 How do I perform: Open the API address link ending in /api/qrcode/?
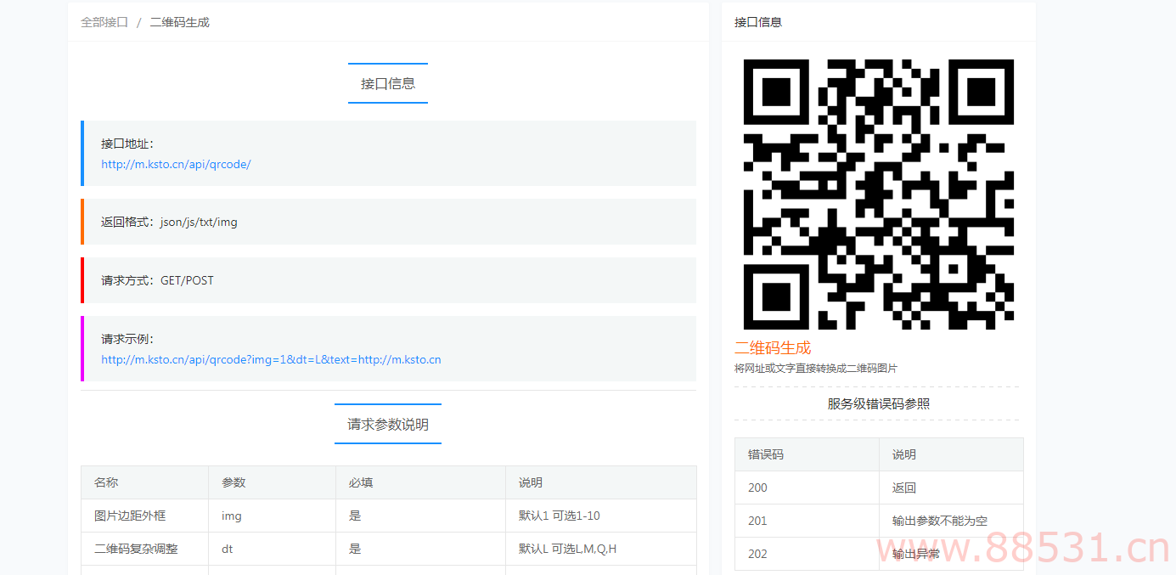(x=176, y=165)
